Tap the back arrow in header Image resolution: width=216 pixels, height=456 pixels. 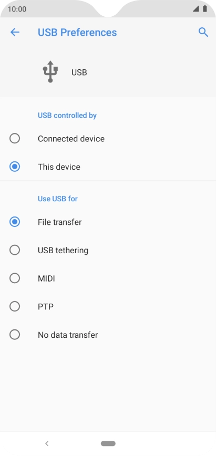coord(15,32)
